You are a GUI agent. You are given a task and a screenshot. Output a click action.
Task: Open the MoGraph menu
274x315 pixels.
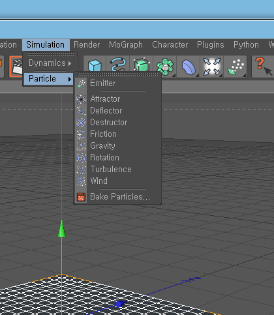click(x=126, y=45)
